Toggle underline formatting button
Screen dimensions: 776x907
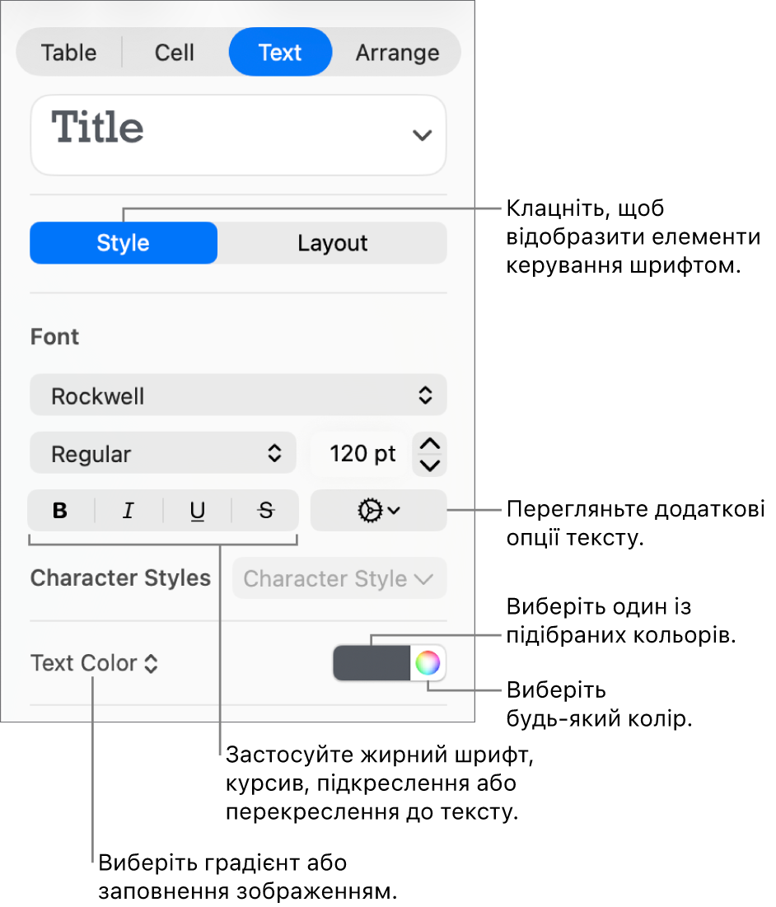(197, 511)
